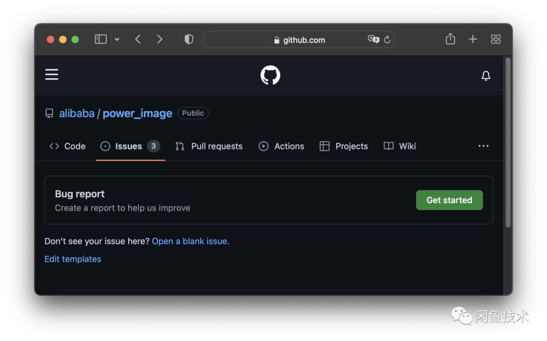
Task: Open the alibaba organization link
Action: [77, 113]
